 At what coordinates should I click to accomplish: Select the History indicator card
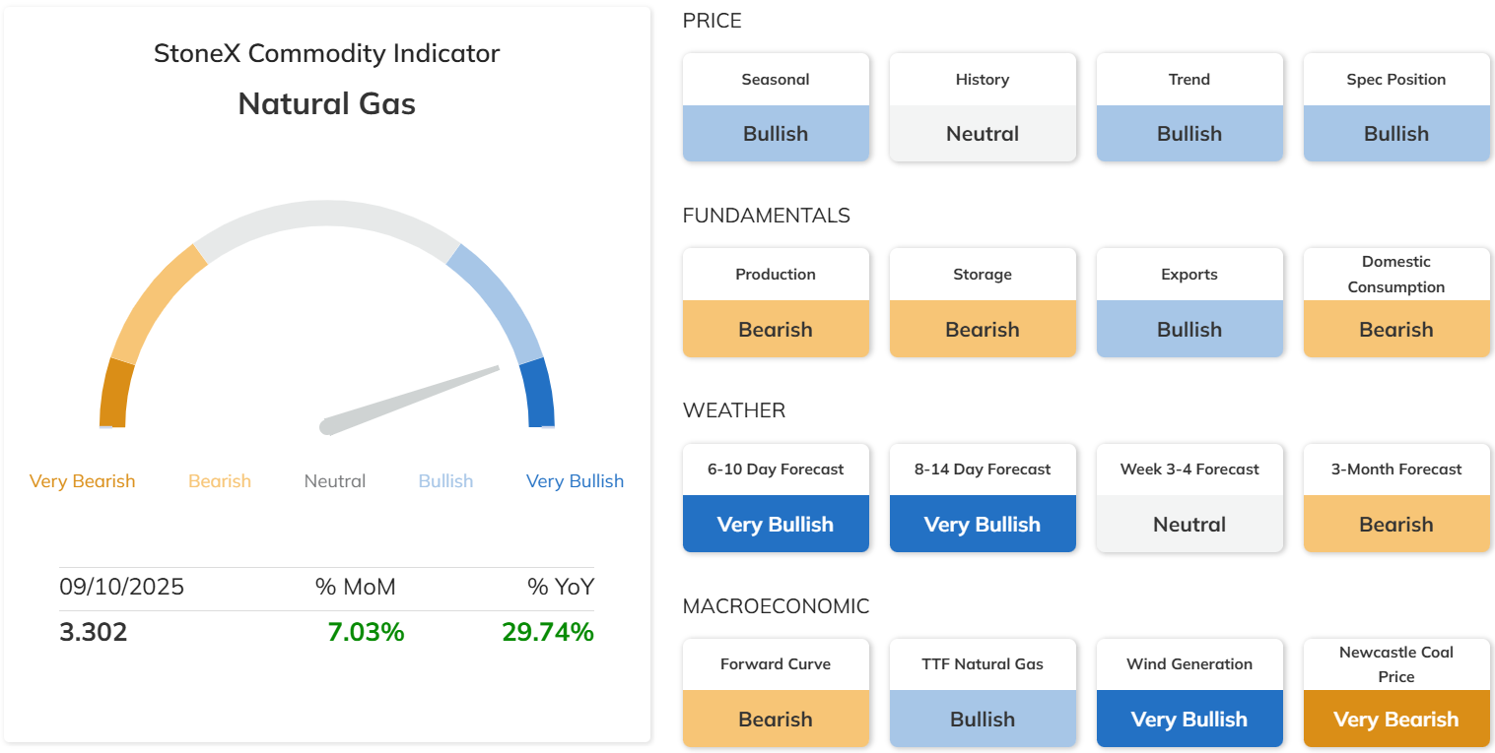(x=983, y=107)
